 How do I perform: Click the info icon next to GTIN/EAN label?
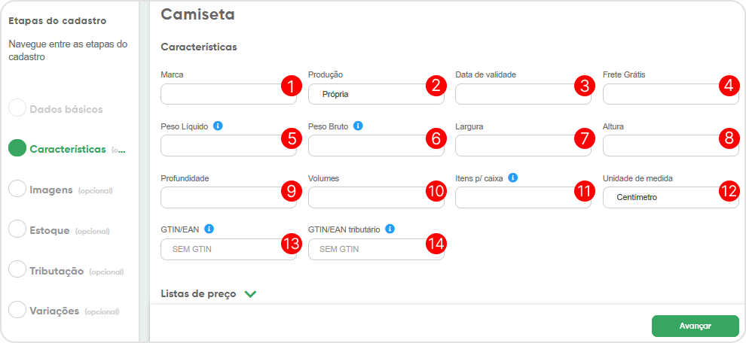pyautogui.click(x=209, y=229)
